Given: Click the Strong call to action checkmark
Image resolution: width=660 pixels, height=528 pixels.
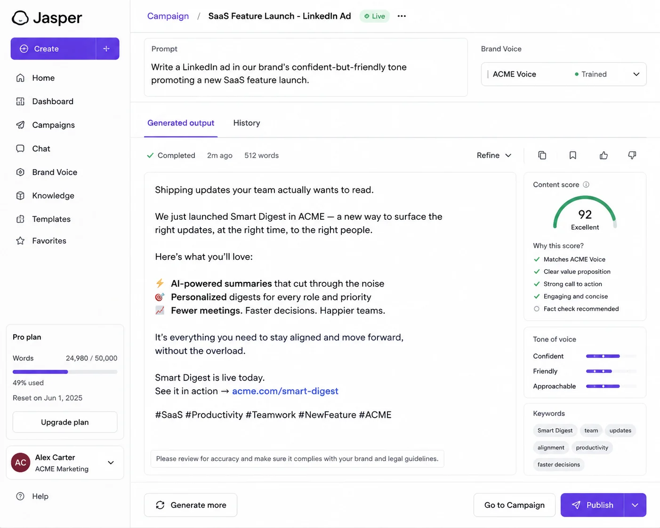Looking at the screenshot, I should tap(537, 284).
